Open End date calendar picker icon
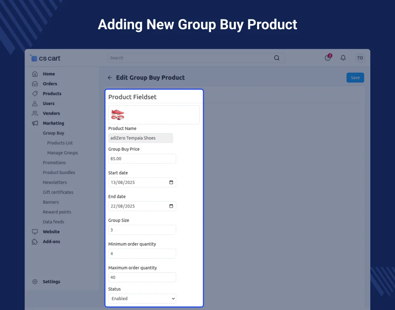Viewport: 395px width, 310px height. click(171, 206)
